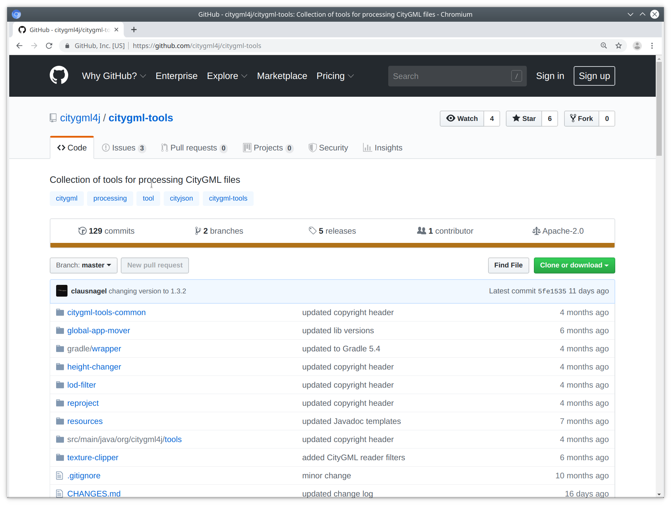Open the Apache-2.0 license link

[x=558, y=231]
